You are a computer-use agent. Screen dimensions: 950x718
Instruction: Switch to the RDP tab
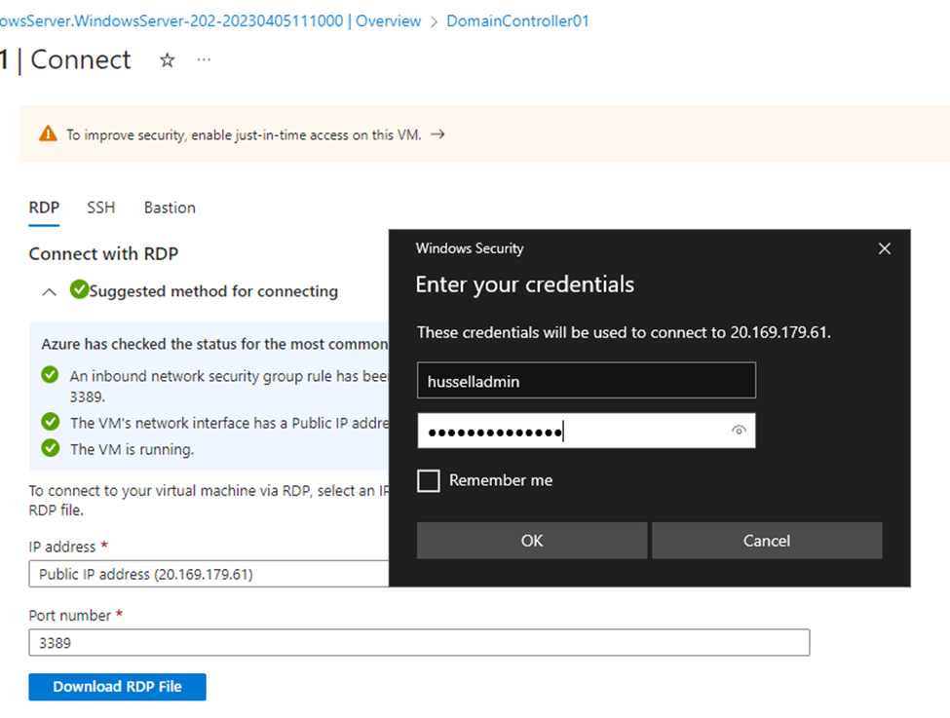point(44,208)
